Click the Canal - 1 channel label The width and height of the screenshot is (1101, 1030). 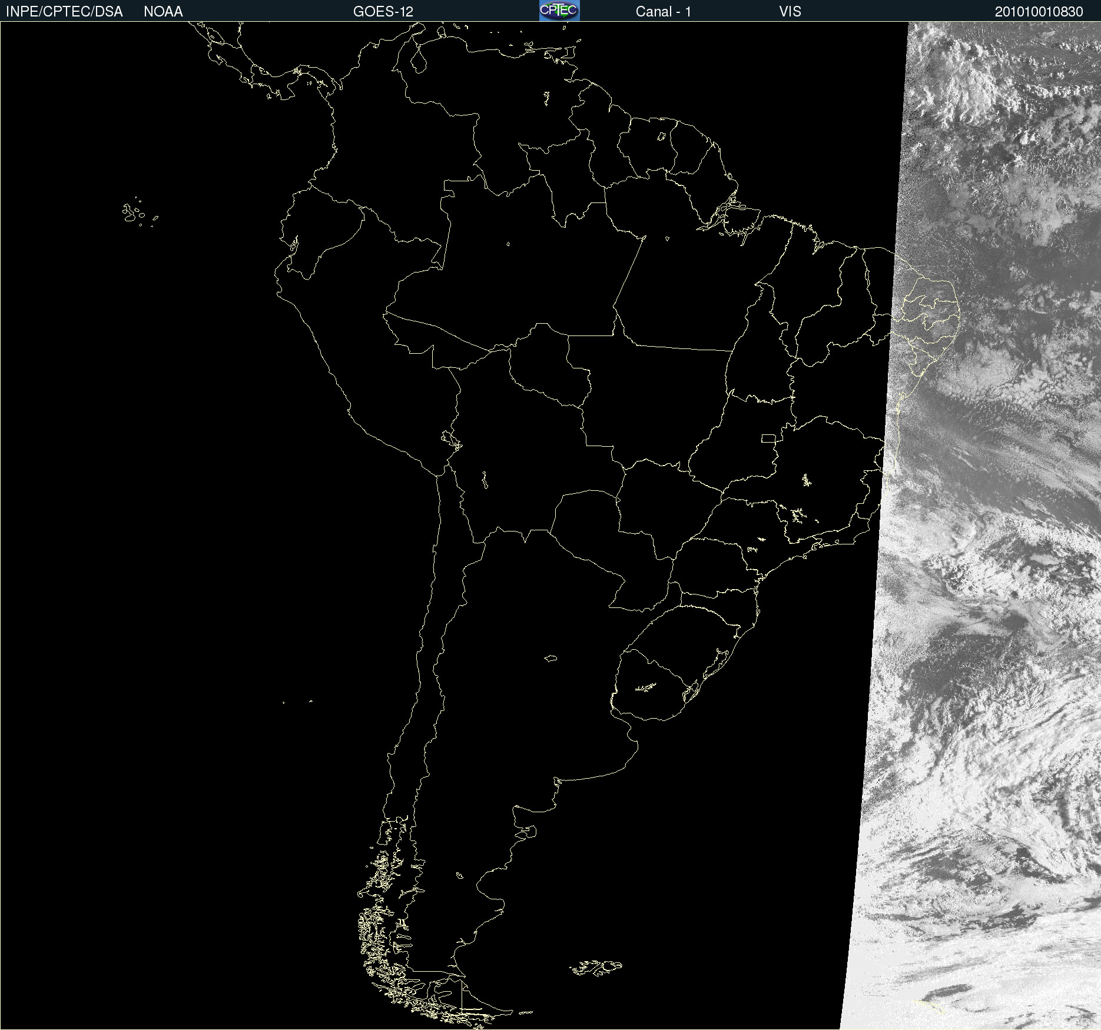663,12
